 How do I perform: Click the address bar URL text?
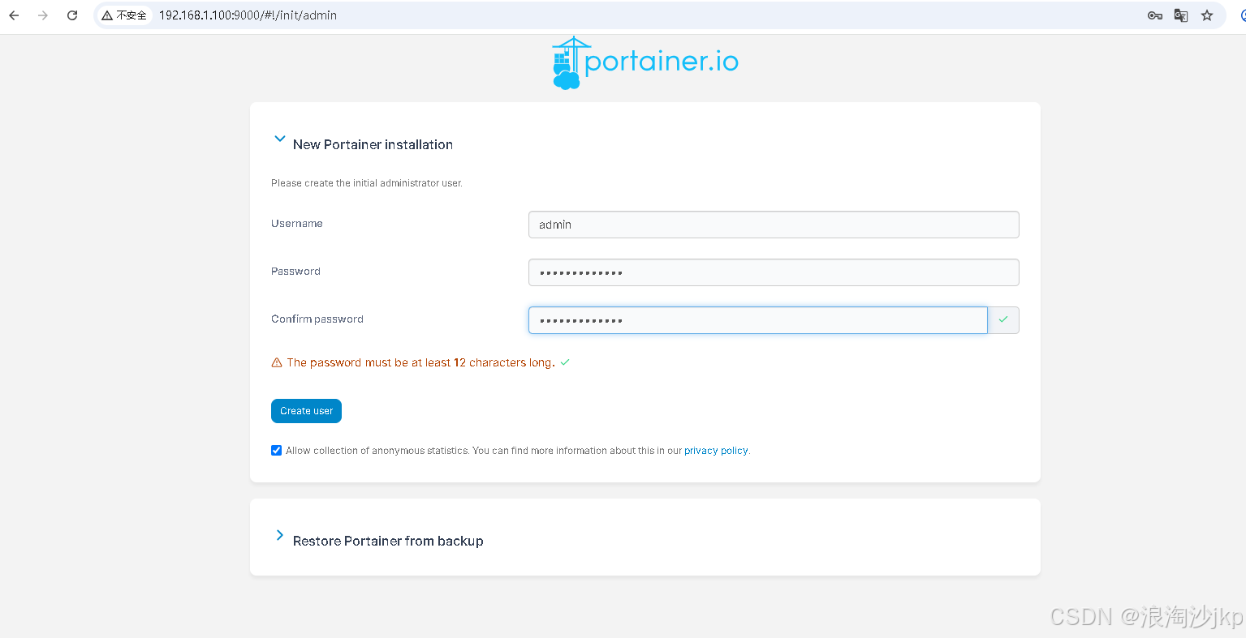click(248, 15)
